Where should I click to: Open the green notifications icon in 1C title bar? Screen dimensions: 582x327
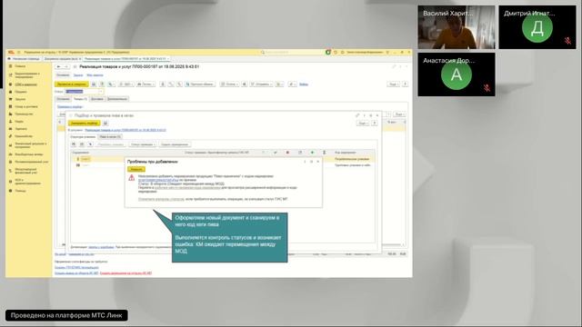(327, 53)
